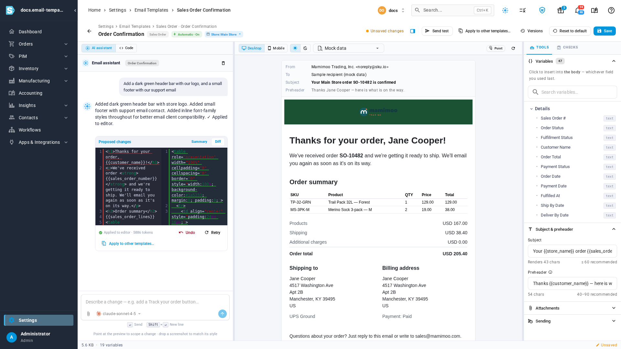This screenshot has width=621, height=349.
Task: Open the Mock data dropdown
Action: 349,48
